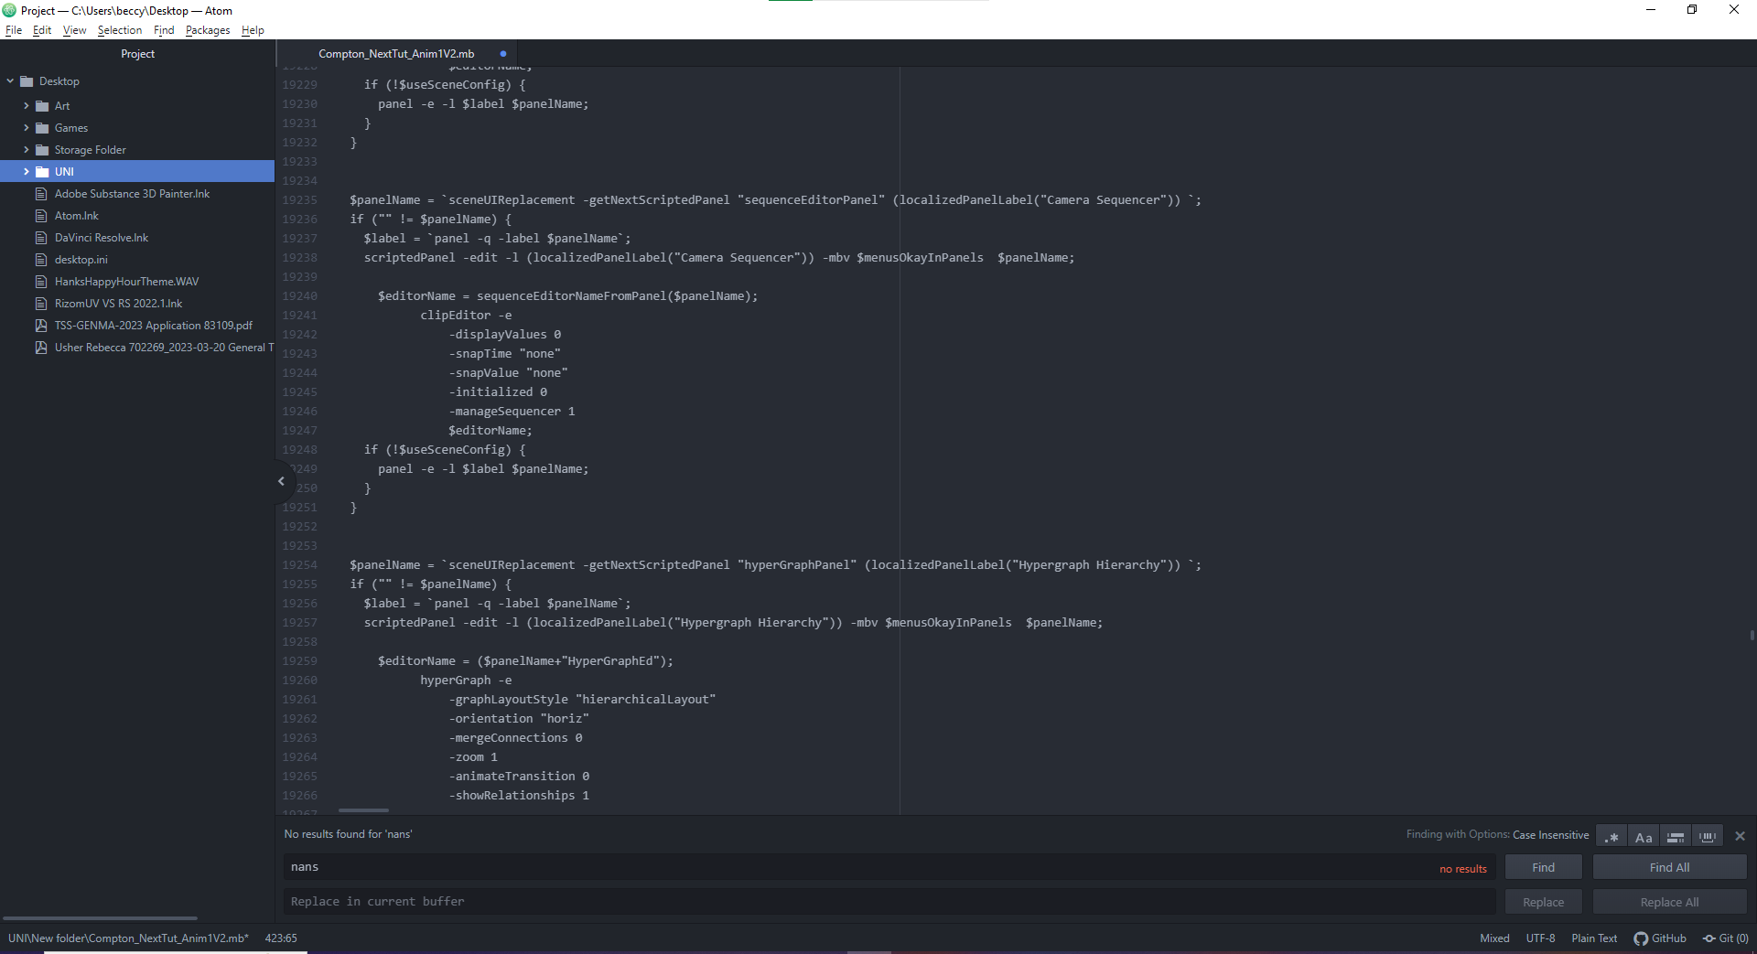Toggle the only in selection option
The width and height of the screenshot is (1757, 954).
1675,837
